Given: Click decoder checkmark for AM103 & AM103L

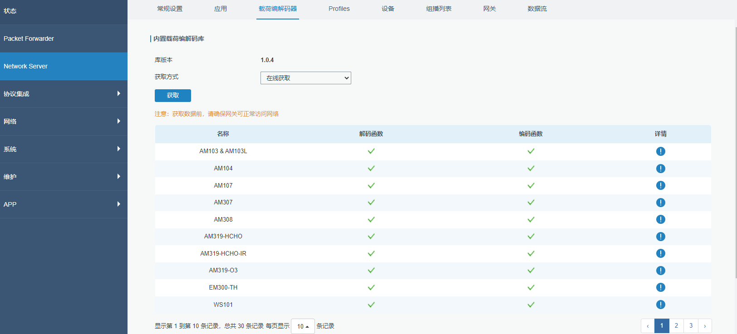Looking at the screenshot, I should (x=371, y=151).
